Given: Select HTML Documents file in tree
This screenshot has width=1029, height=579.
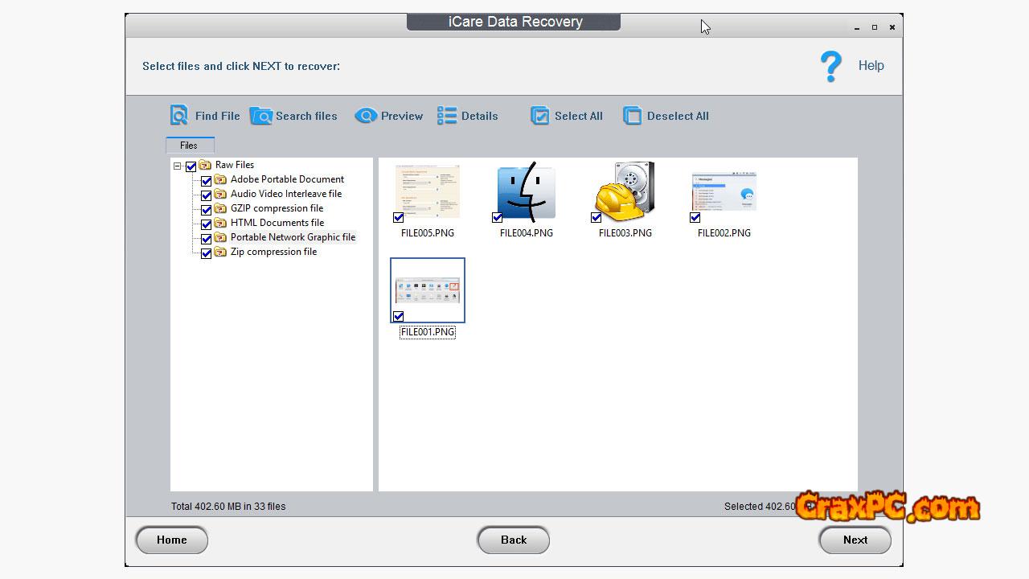Looking at the screenshot, I should tap(277, 223).
